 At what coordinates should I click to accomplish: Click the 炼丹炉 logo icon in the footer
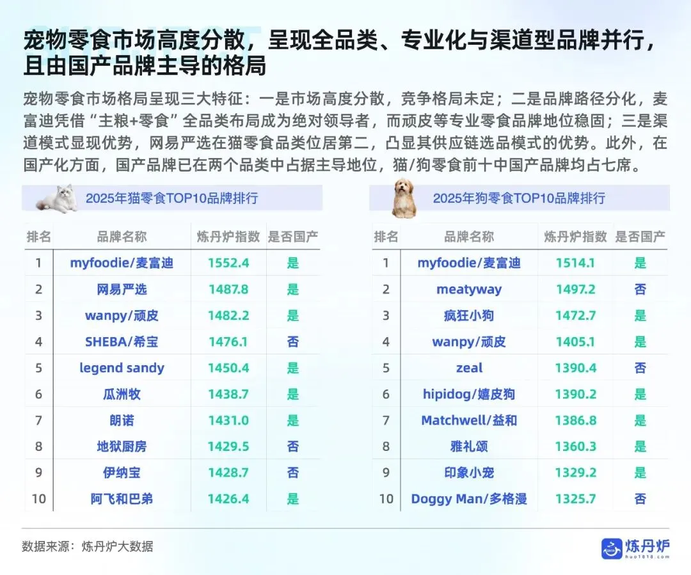(x=612, y=549)
